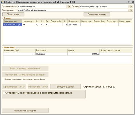Enable Возврат денежных средств через лицевой счет checkbox
This screenshot has height=115, width=135.
click(3, 79)
